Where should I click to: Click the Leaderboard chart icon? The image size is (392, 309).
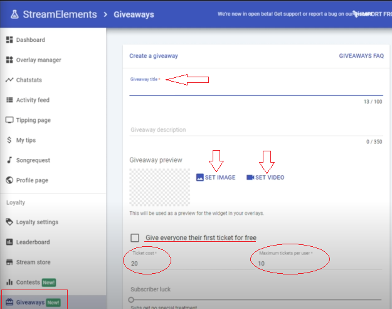tap(9, 242)
